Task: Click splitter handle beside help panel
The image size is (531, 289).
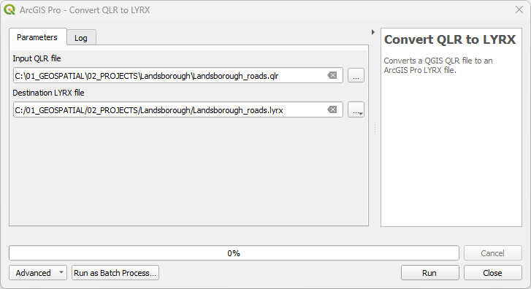Action: 375,129
